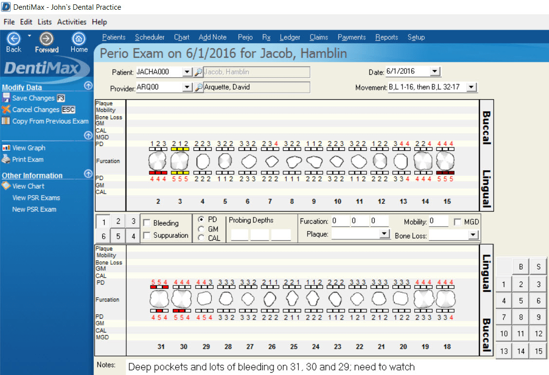The image size is (549, 375).
Task: Select tooth 15 graphic in upper arch
Action: pyautogui.click(x=445, y=161)
